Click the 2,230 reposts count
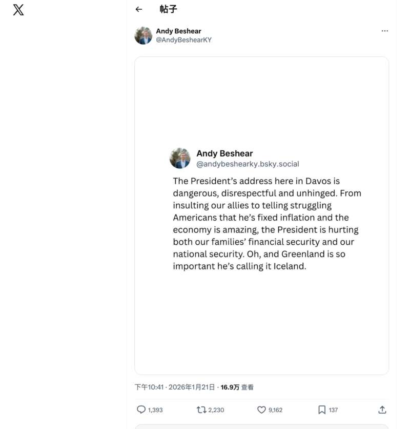 click(x=216, y=410)
